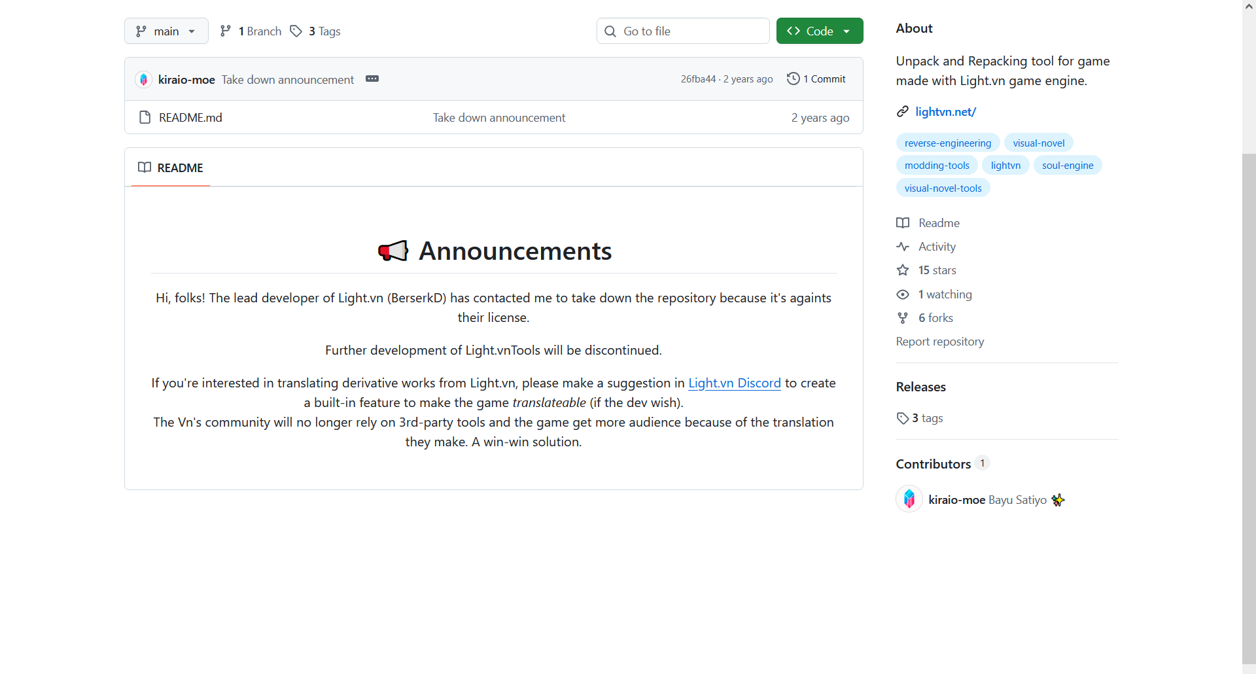Open 3 tags under Releases
Viewport: 1256px width, 674px height.
point(920,417)
